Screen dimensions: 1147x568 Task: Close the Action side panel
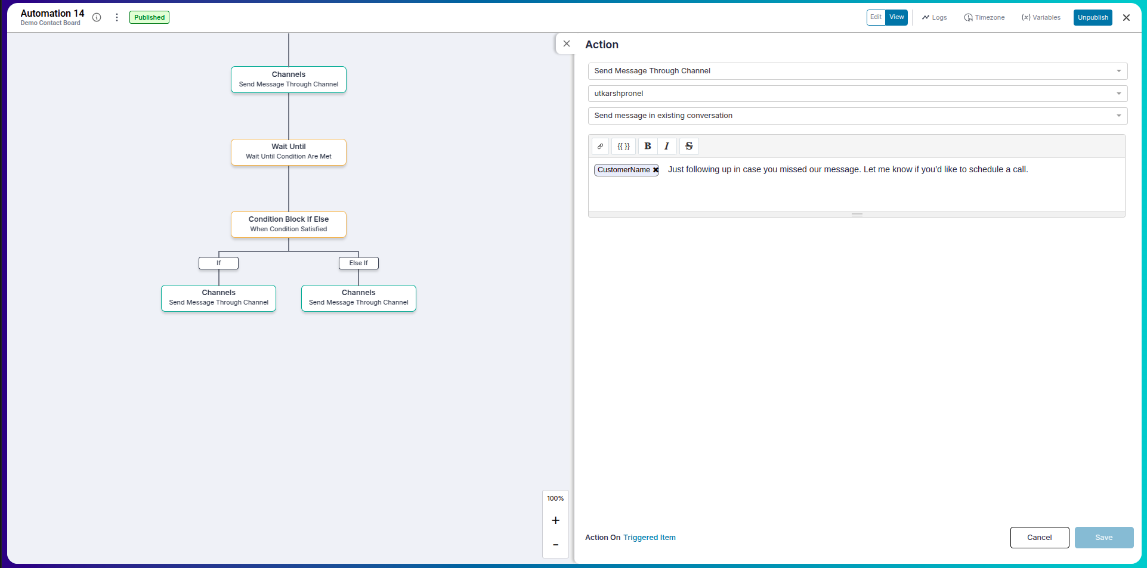pos(567,44)
